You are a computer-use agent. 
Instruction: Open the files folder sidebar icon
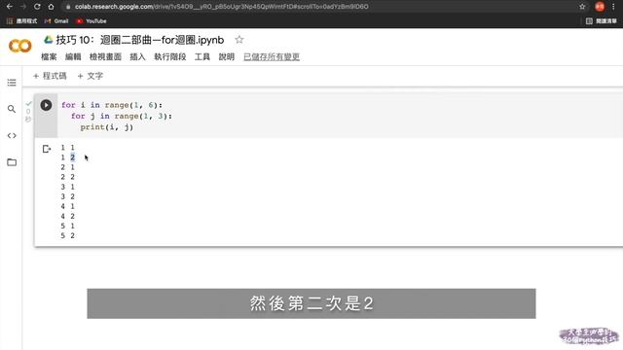click(12, 162)
